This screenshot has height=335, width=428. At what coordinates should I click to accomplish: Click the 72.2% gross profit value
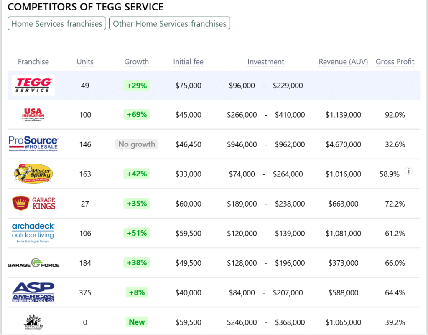395,204
